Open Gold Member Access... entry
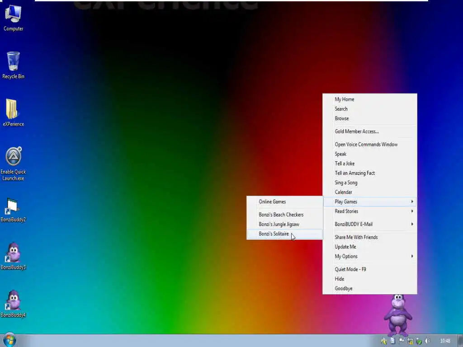This screenshot has height=347, width=463. (370, 131)
